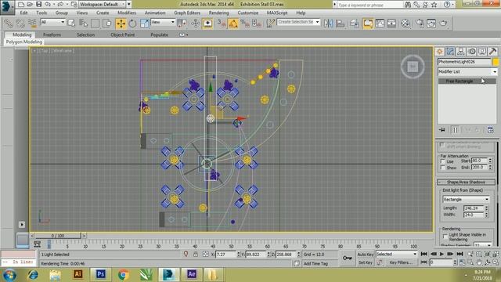Image resolution: width=501 pixels, height=282 pixels.
Task: Click the Polygon Modeling panel label
Action: pyautogui.click(x=24, y=42)
